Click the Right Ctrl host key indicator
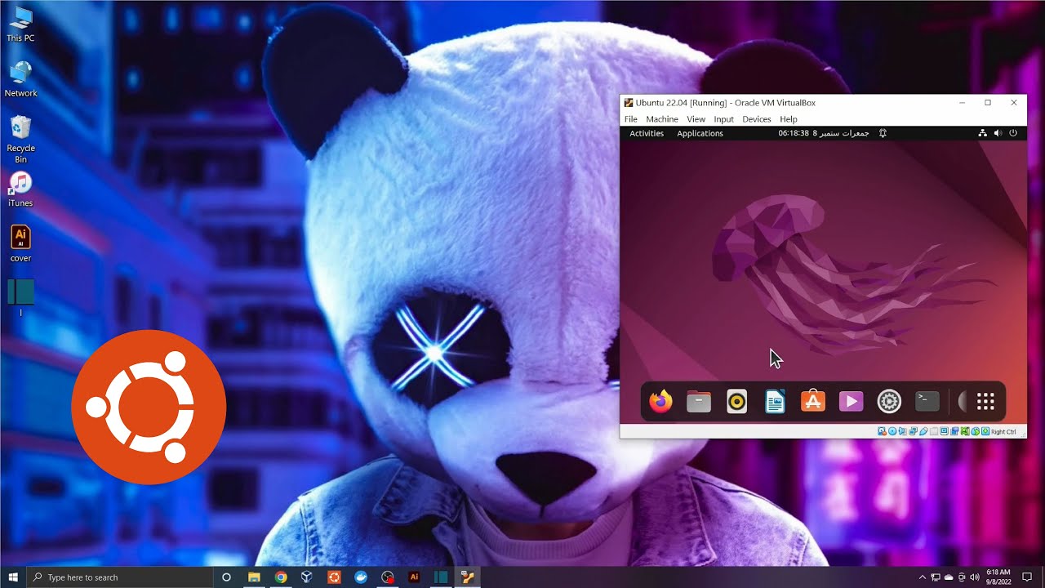The width and height of the screenshot is (1045, 588). point(1003,431)
